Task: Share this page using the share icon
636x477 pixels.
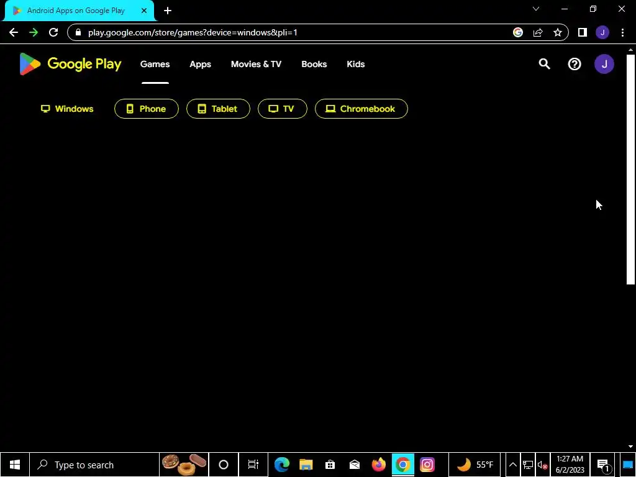Action: (x=538, y=32)
